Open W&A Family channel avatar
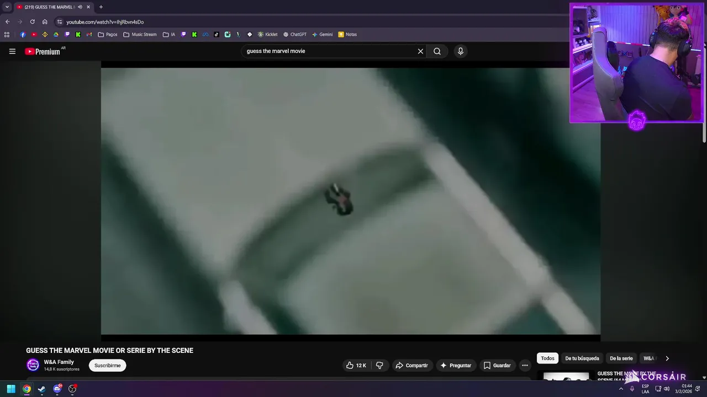This screenshot has width=707, height=397. 33,365
